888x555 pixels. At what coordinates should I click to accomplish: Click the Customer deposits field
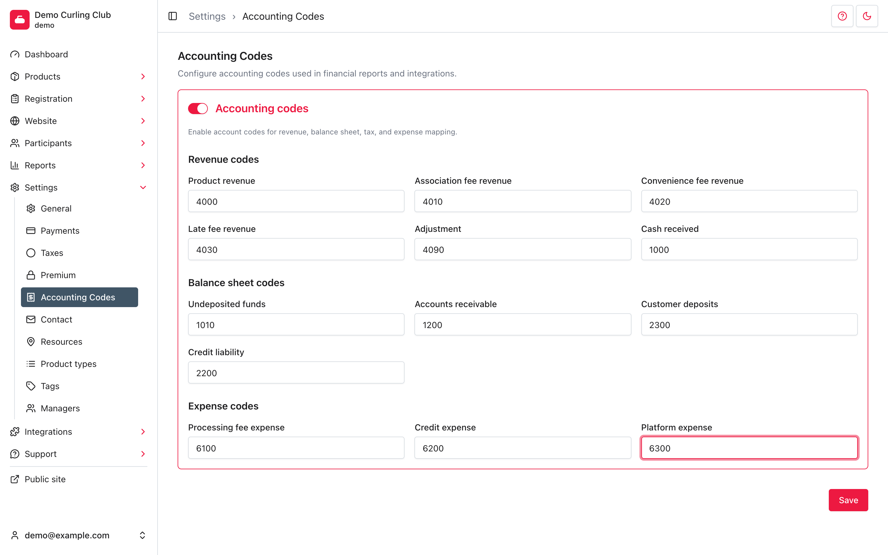749,324
